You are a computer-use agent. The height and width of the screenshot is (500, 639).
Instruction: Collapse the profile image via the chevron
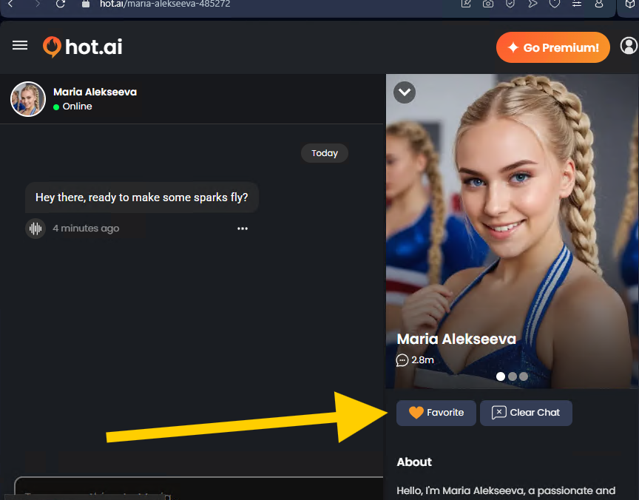coord(404,92)
